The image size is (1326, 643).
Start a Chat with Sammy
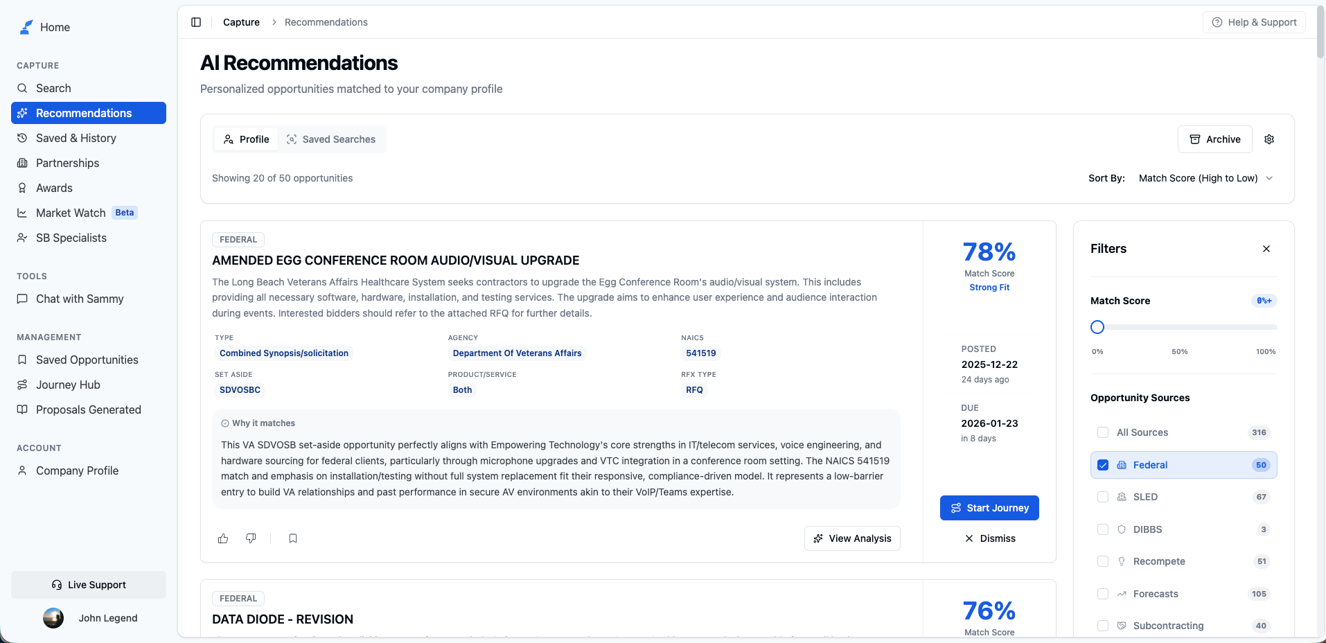(79, 299)
